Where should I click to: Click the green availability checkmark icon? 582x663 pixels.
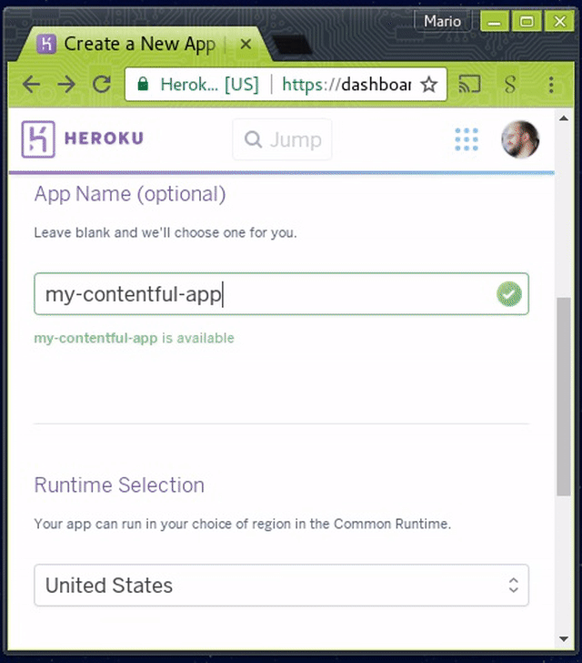(x=509, y=294)
